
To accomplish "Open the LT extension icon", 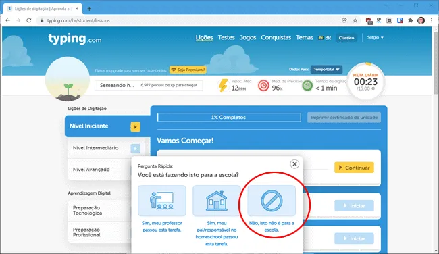I will (x=379, y=20).
